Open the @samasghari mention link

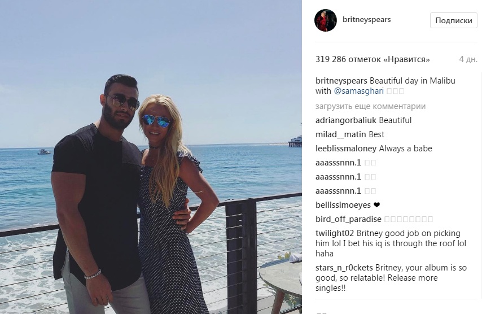coord(359,91)
